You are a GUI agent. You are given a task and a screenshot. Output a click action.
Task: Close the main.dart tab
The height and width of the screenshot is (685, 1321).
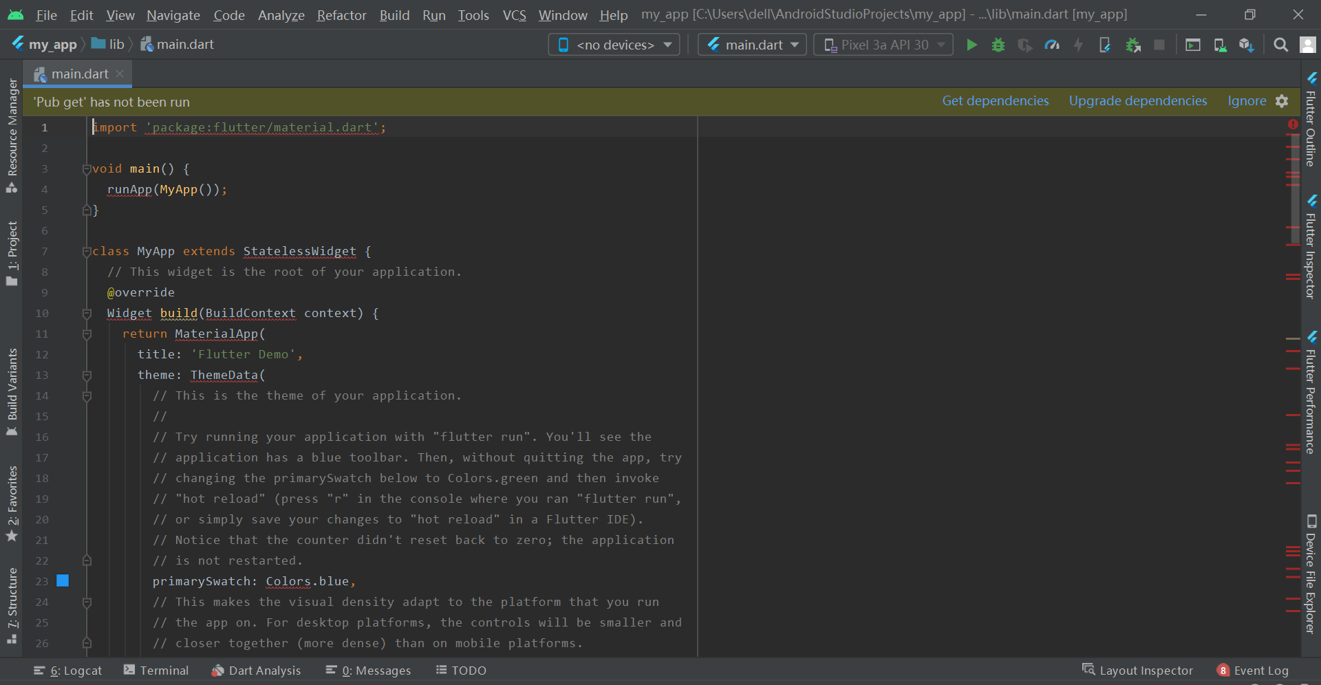tap(120, 73)
